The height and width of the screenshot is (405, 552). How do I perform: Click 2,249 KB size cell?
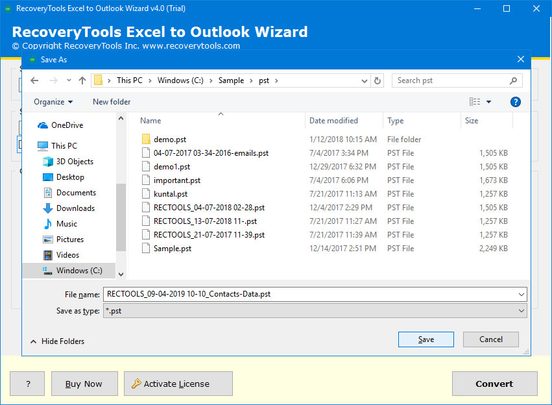(x=494, y=249)
